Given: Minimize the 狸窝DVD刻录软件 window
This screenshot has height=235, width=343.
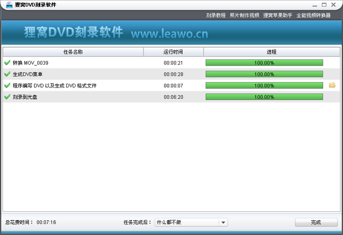Looking at the screenshot, I should [315, 5].
